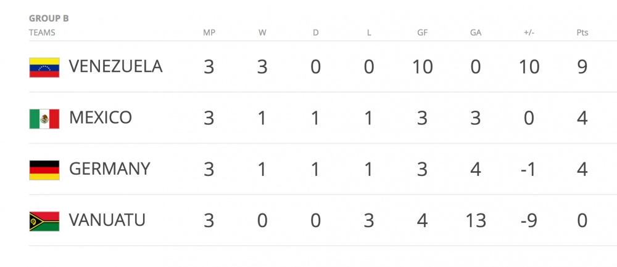Click Vanuatu's goals against value 13

coord(476,220)
